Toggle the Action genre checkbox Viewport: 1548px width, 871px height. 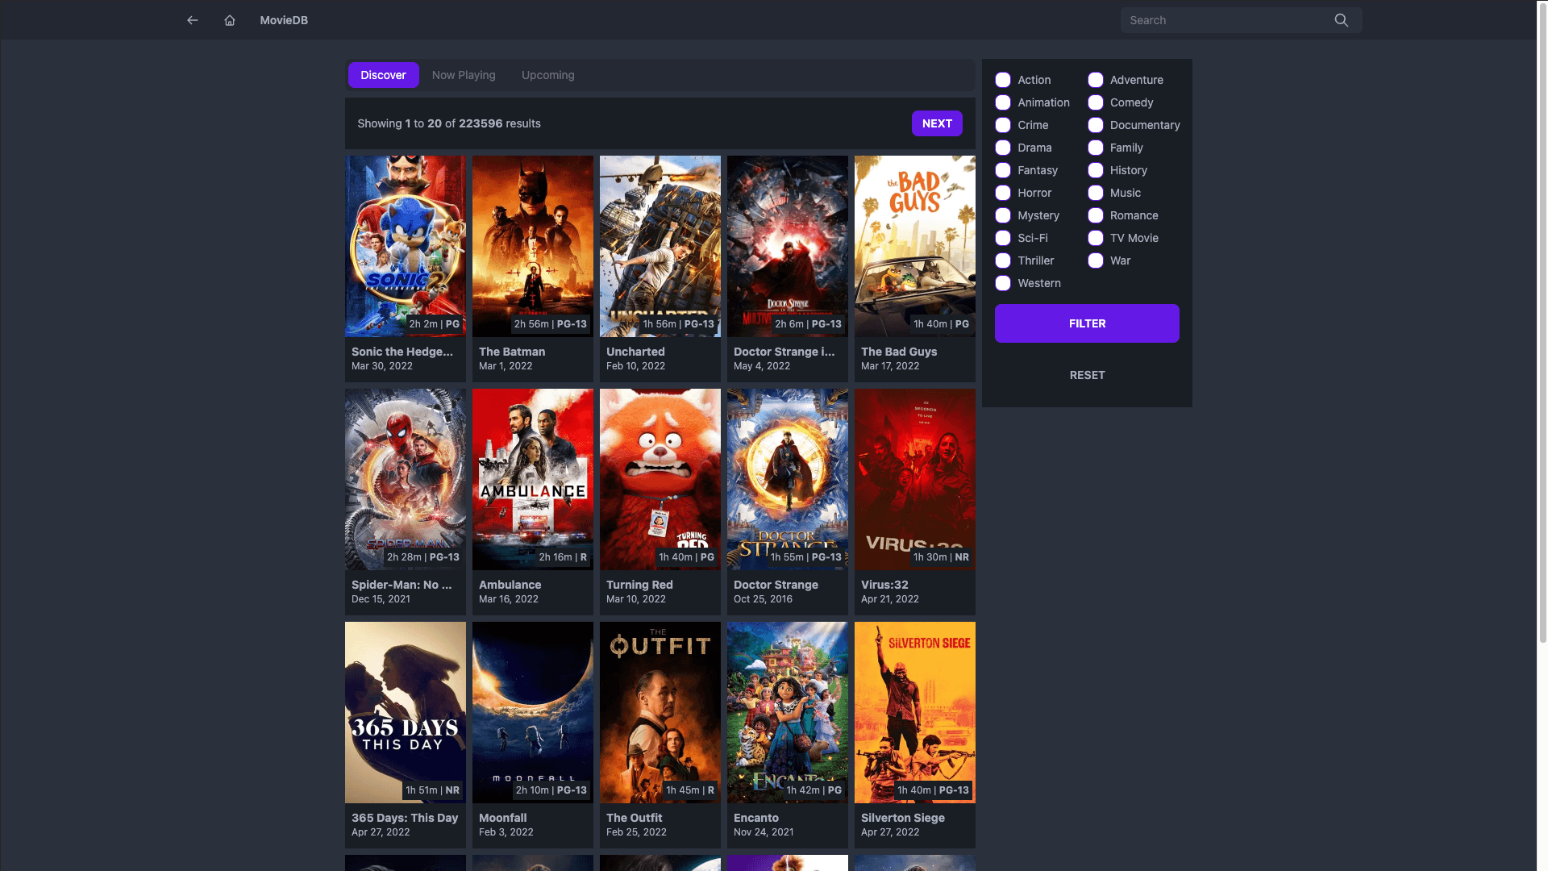pos(1003,80)
